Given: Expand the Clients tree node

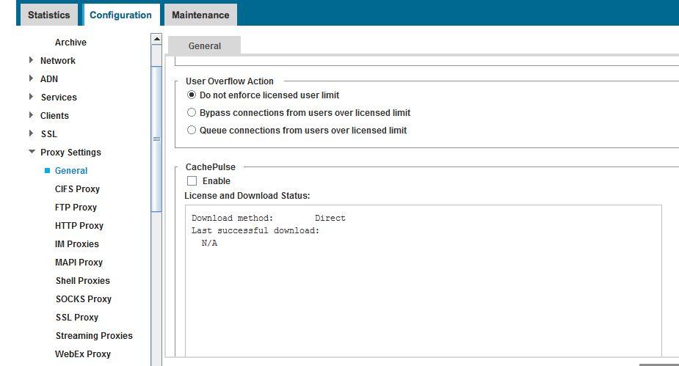Looking at the screenshot, I should [x=31, y=115].
